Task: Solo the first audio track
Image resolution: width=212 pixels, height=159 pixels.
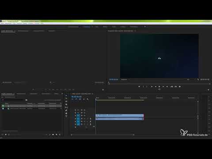Action: coord(87,119)
